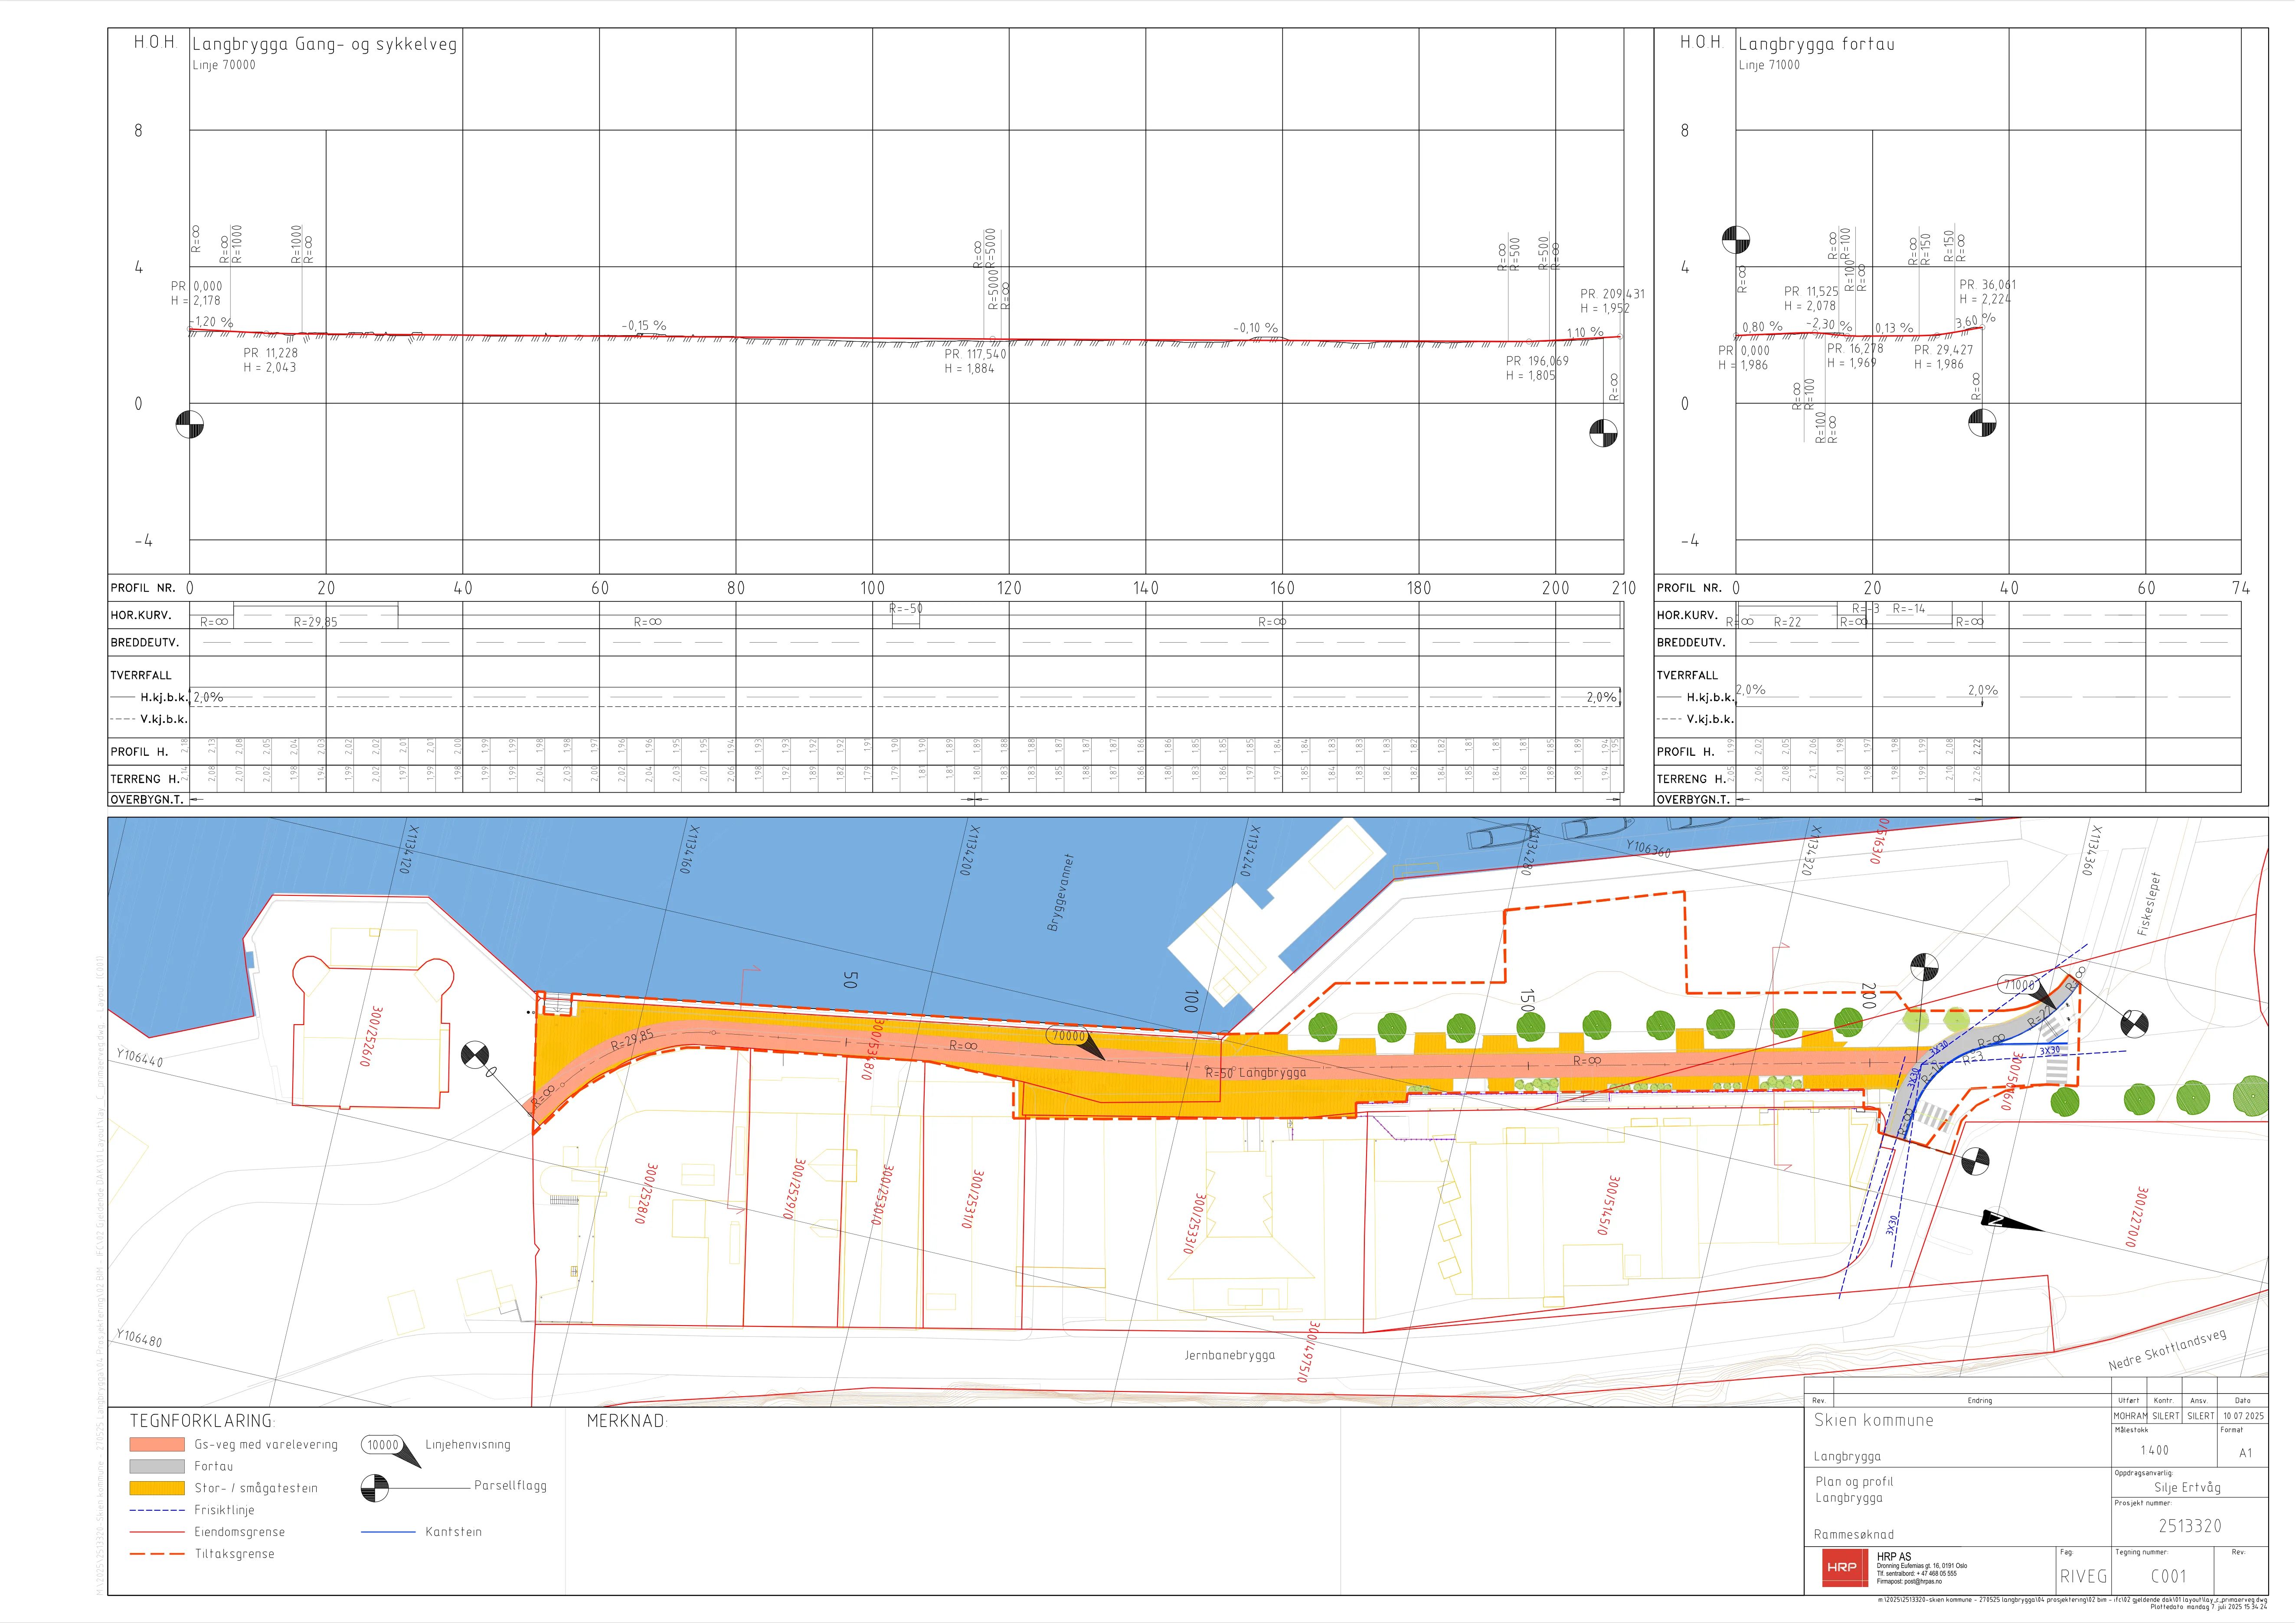Image resolution: width=2296 pixels, height=1623 pixels.
Task: Click parcel flag at profile 210 end of Linje 70000
Action: pyautogui.click(x=1603, y=433)
